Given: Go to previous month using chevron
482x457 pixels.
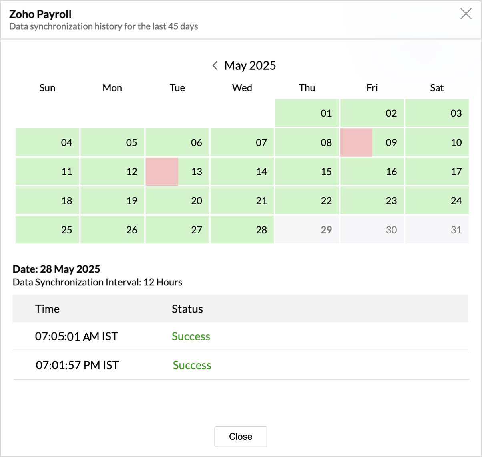Looking at the screenshot, I should point(215,65).
